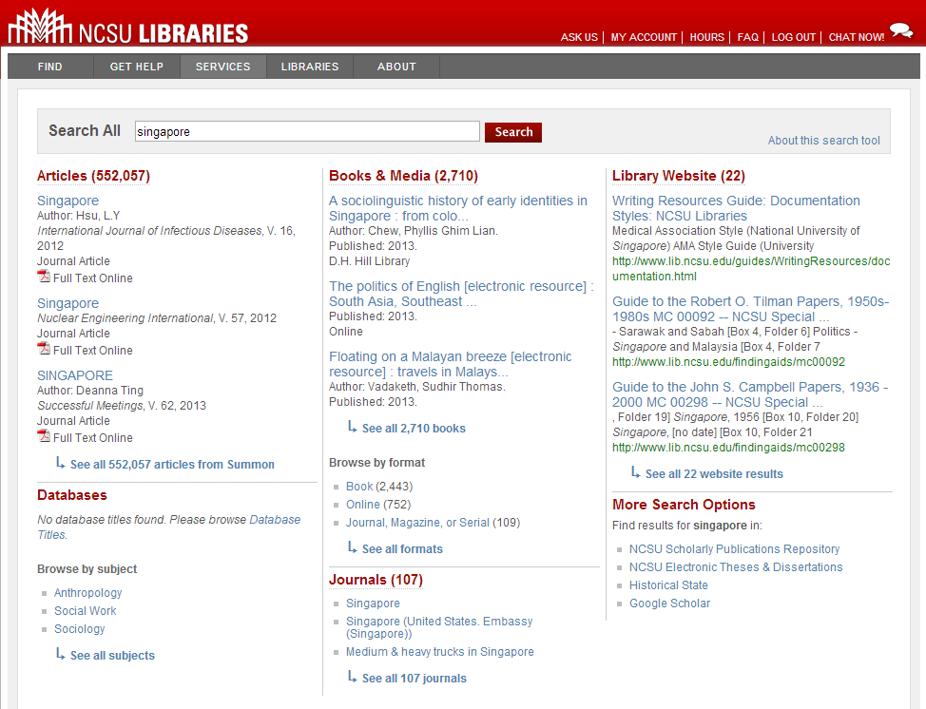Click the NCSU Libraries logo

128,26
